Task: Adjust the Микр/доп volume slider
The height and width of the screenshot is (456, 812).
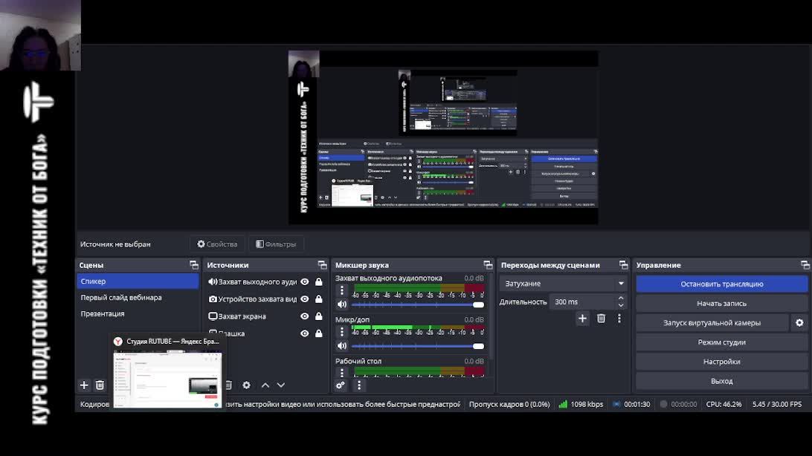Action: point(418,346)
